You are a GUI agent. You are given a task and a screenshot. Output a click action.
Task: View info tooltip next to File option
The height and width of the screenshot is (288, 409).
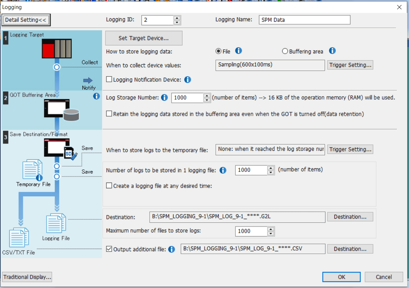click(239, 51)
